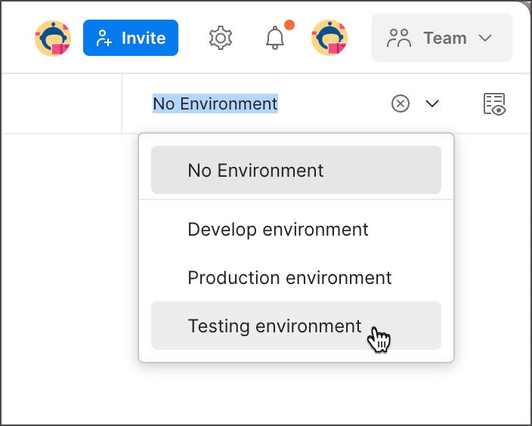Select Production environment
Screen dimensions: 532x426
pos(296,277)
